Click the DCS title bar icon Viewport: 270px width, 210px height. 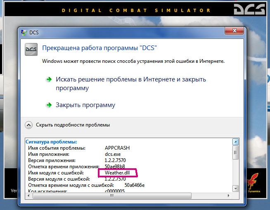click(24, 32)
